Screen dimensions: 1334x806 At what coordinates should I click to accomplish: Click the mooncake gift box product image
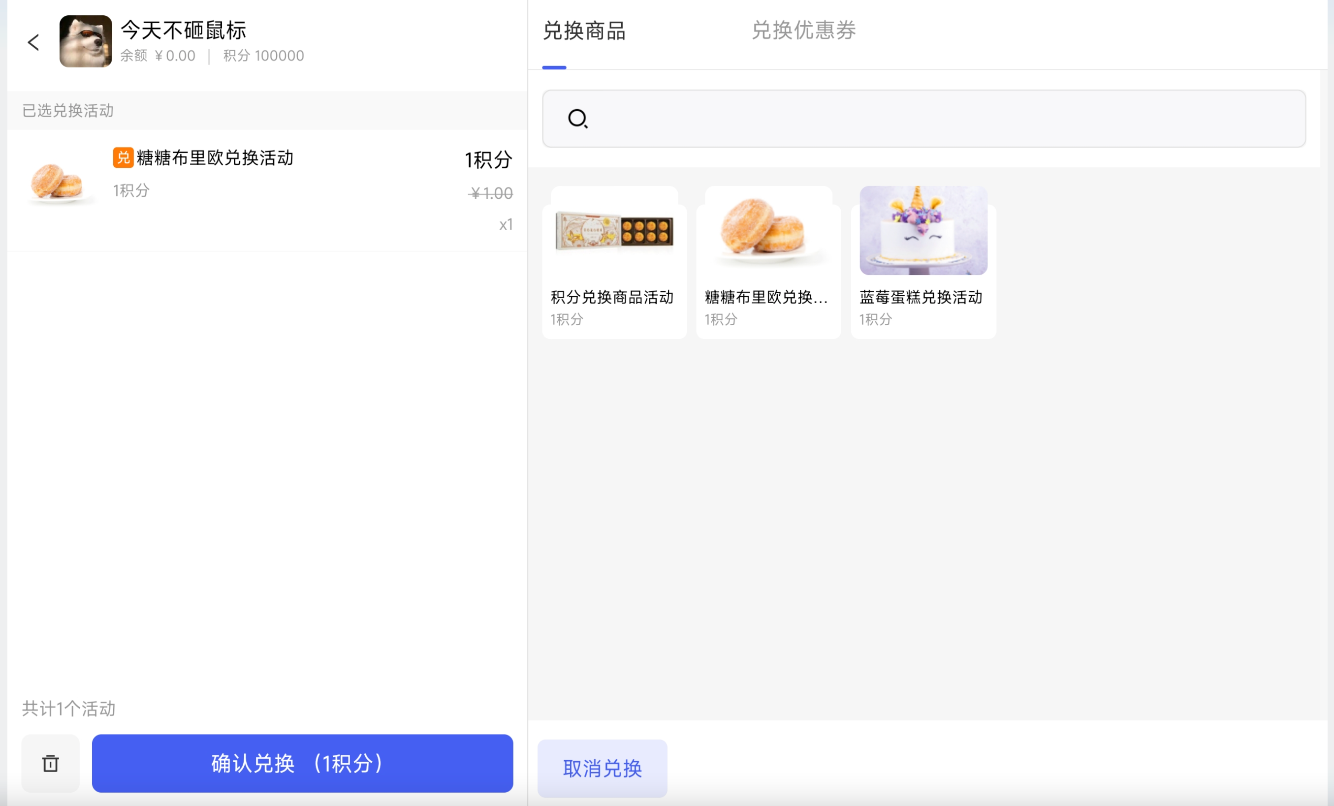click(614, 231)
